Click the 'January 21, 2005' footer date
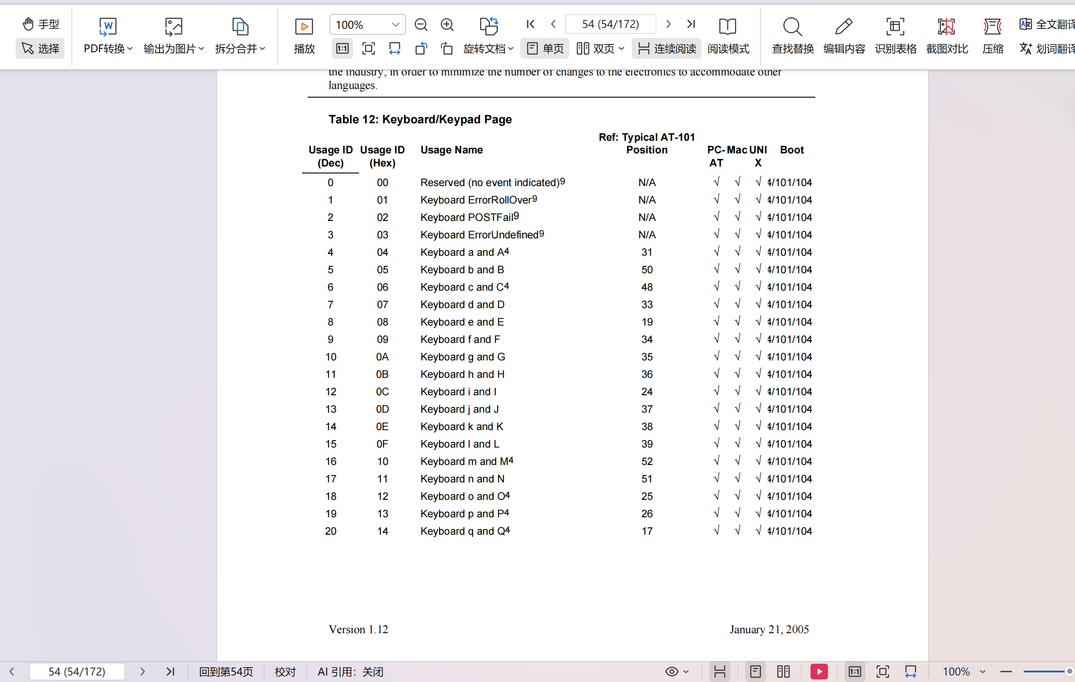The image size is (1075, 682). tap(769, 629)
